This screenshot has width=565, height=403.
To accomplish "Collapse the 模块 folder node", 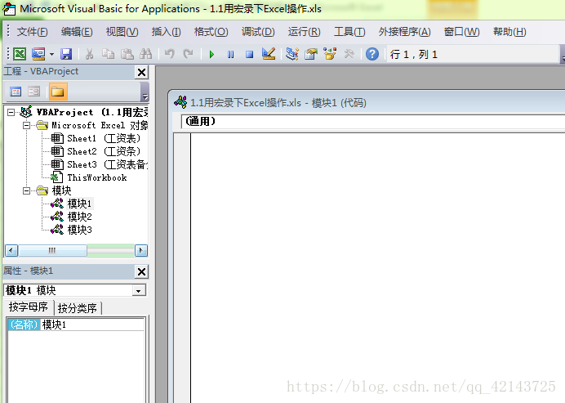I will click(26, 190).
